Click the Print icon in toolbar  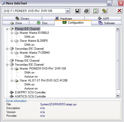pos(86,11)
